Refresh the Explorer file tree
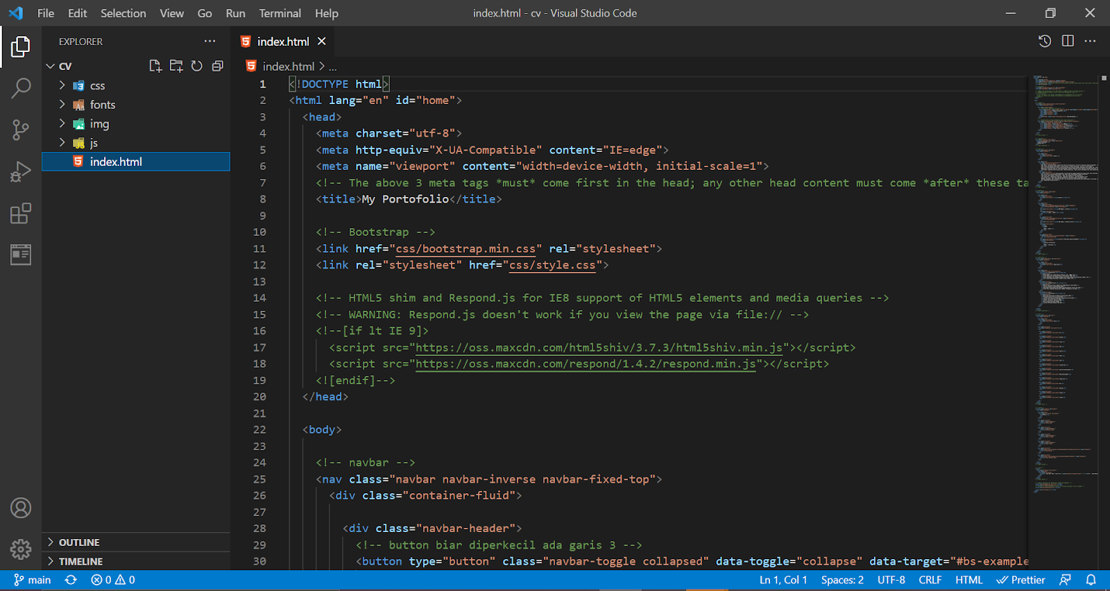Viewport: 1110px width, 591px height. (x=197, y=66)
